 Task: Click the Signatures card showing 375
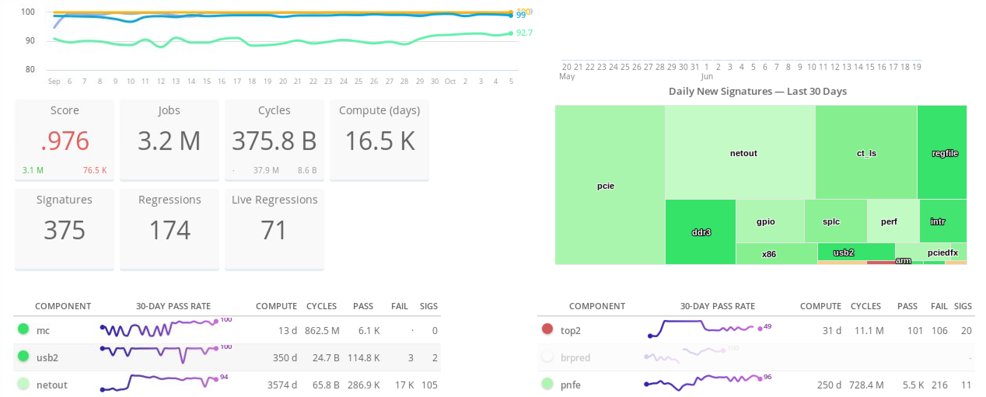(65, 229)
